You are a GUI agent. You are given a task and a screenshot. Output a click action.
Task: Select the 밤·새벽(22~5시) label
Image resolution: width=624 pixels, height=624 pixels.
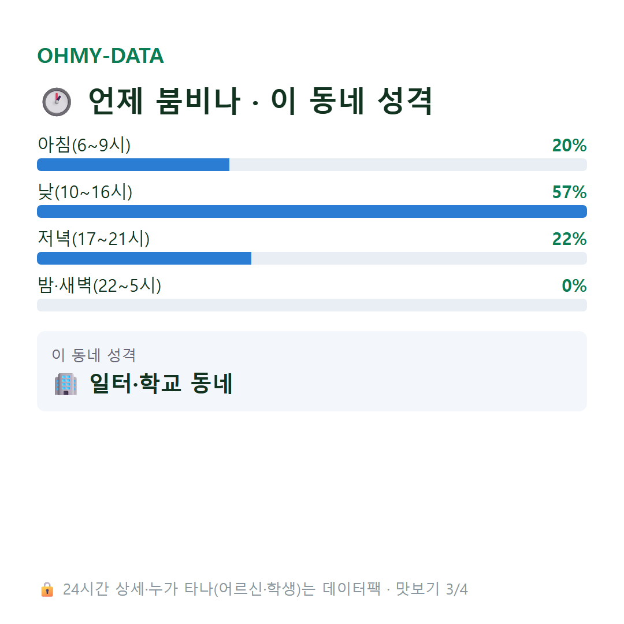(99, 285)
